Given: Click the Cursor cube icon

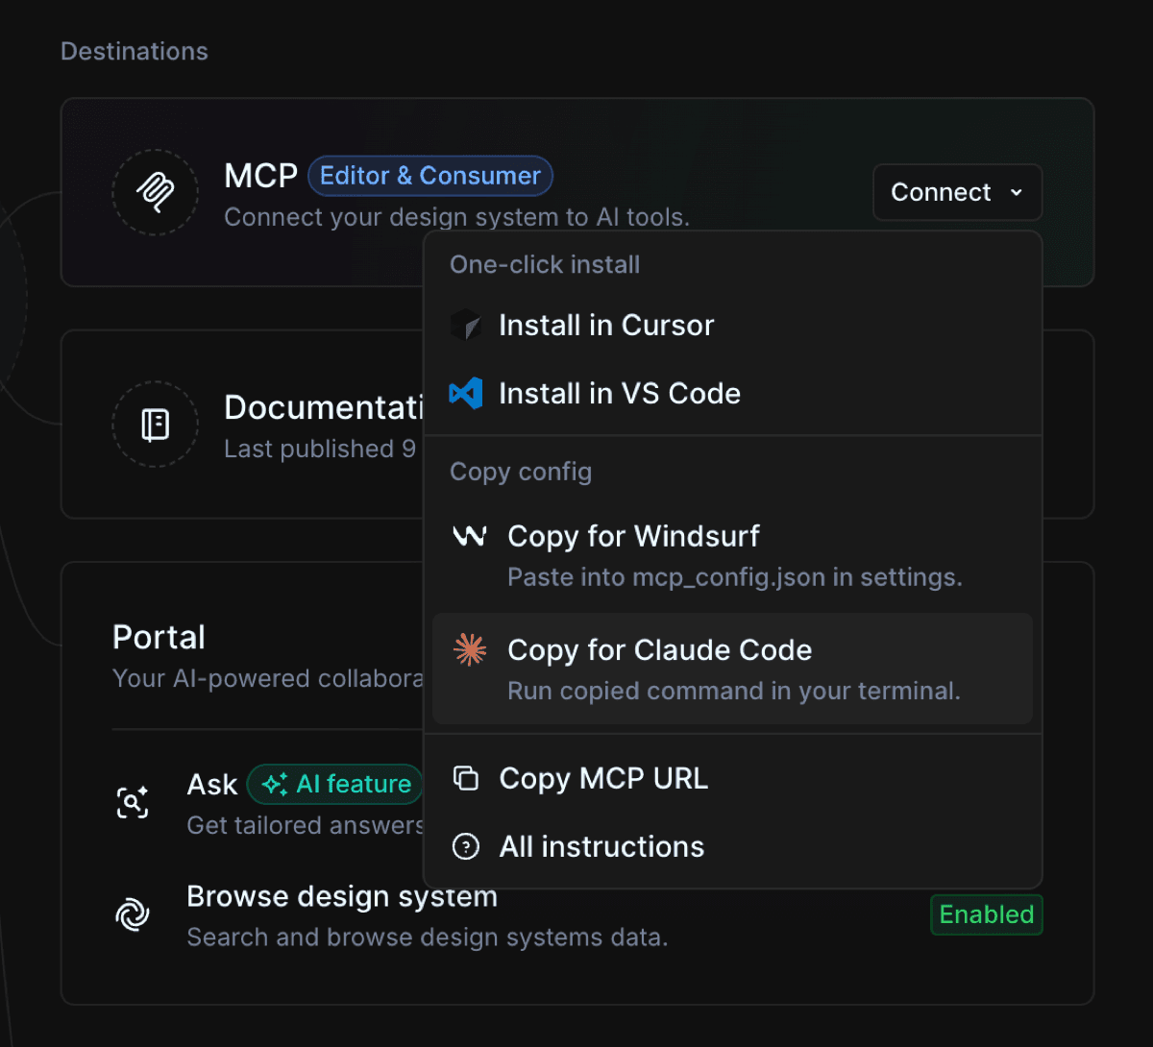Looking at the screenshot, I should click(466, 326).
